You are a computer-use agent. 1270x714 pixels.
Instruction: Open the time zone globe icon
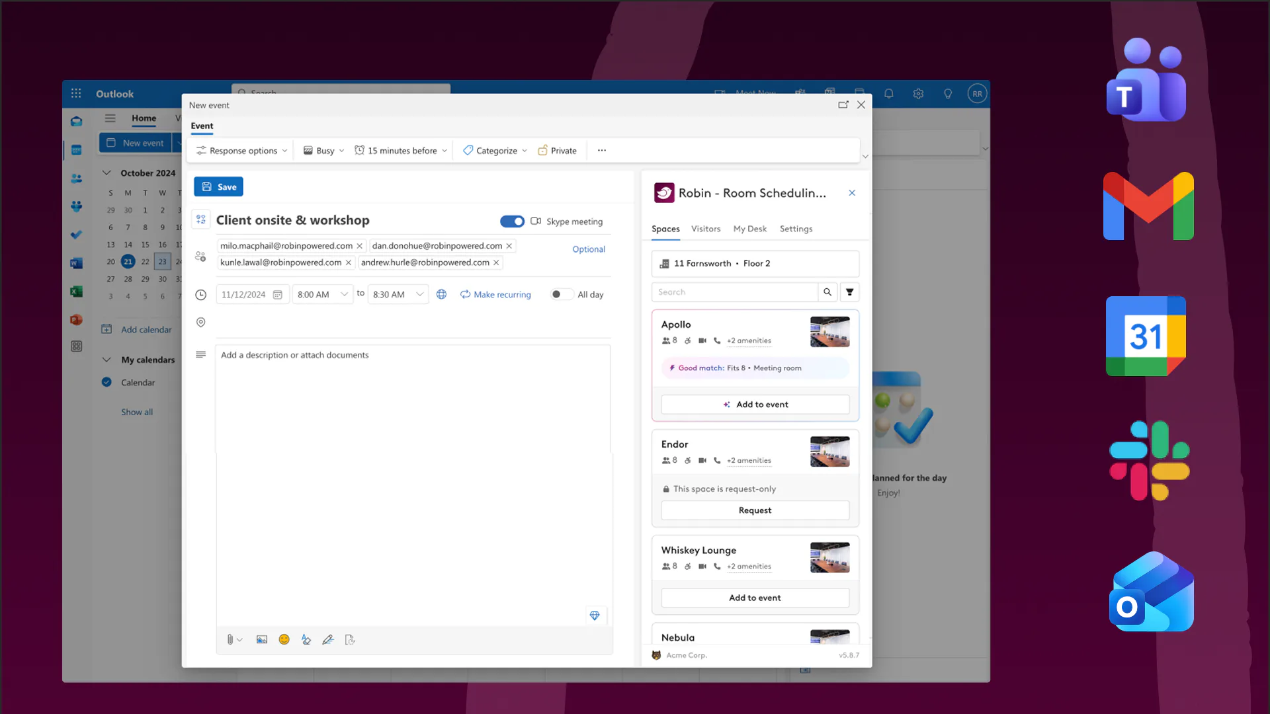pos(441,294)
